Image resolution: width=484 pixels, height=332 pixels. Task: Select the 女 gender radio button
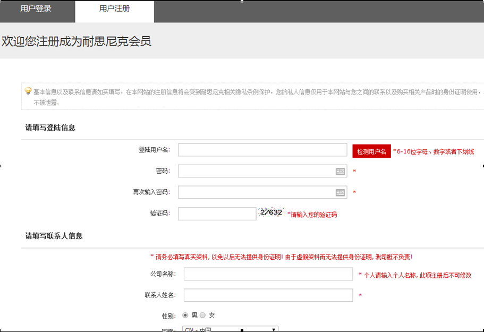pos(202,314)
